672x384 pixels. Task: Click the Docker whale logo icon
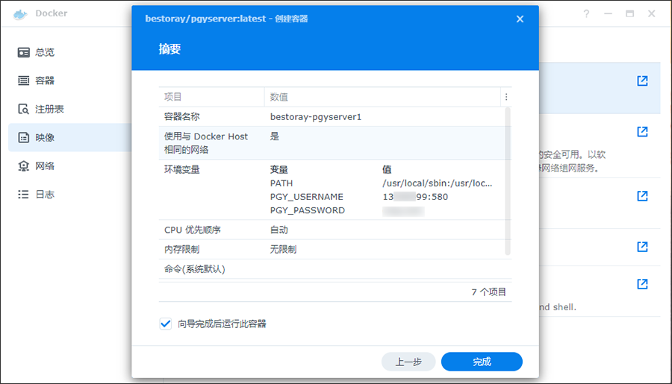(20, 14)
